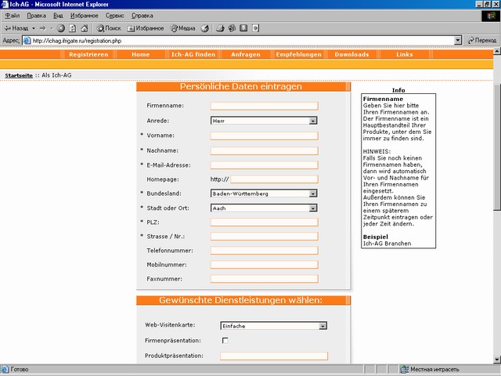Open the address bar URL dropdown
The width and height of the screenshot is (501, 376).
click(x=458, y=41)
